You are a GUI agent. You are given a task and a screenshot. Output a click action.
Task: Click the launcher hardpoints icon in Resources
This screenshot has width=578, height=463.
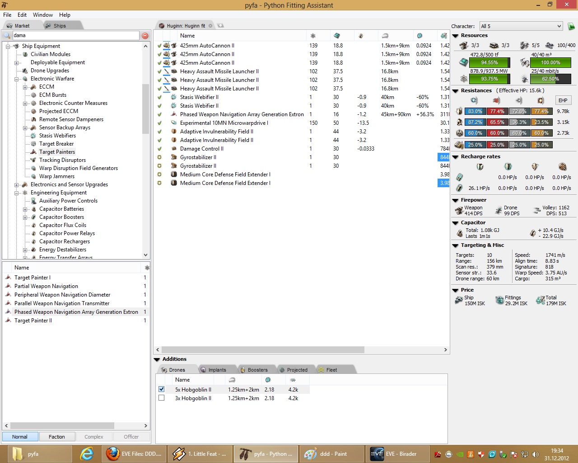494,45
